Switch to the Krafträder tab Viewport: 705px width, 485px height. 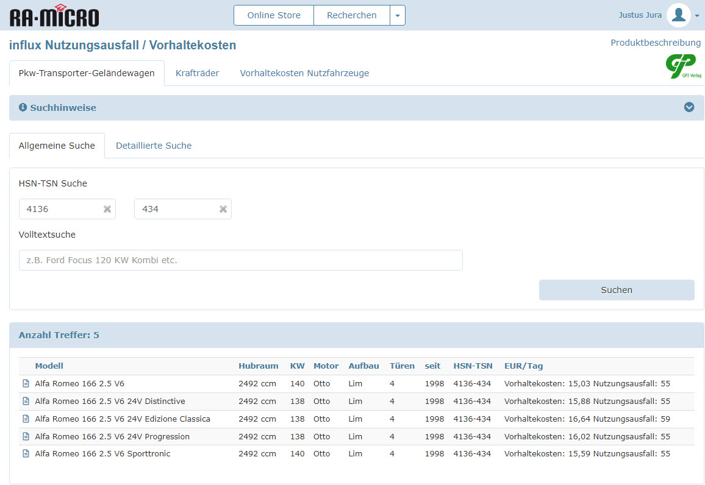click(x=198, y=73)
